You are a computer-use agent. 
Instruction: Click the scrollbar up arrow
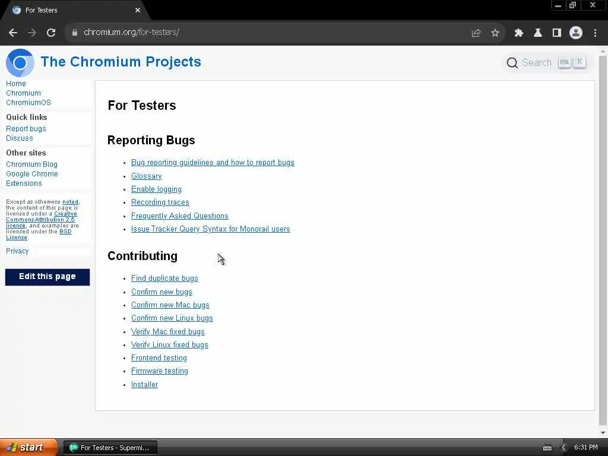[x=603, y=51]
